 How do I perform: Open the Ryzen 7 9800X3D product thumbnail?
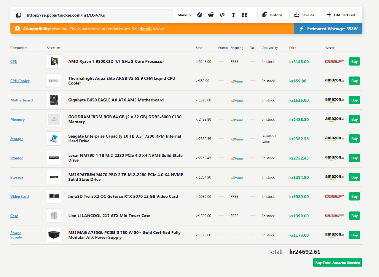point(54,61)
